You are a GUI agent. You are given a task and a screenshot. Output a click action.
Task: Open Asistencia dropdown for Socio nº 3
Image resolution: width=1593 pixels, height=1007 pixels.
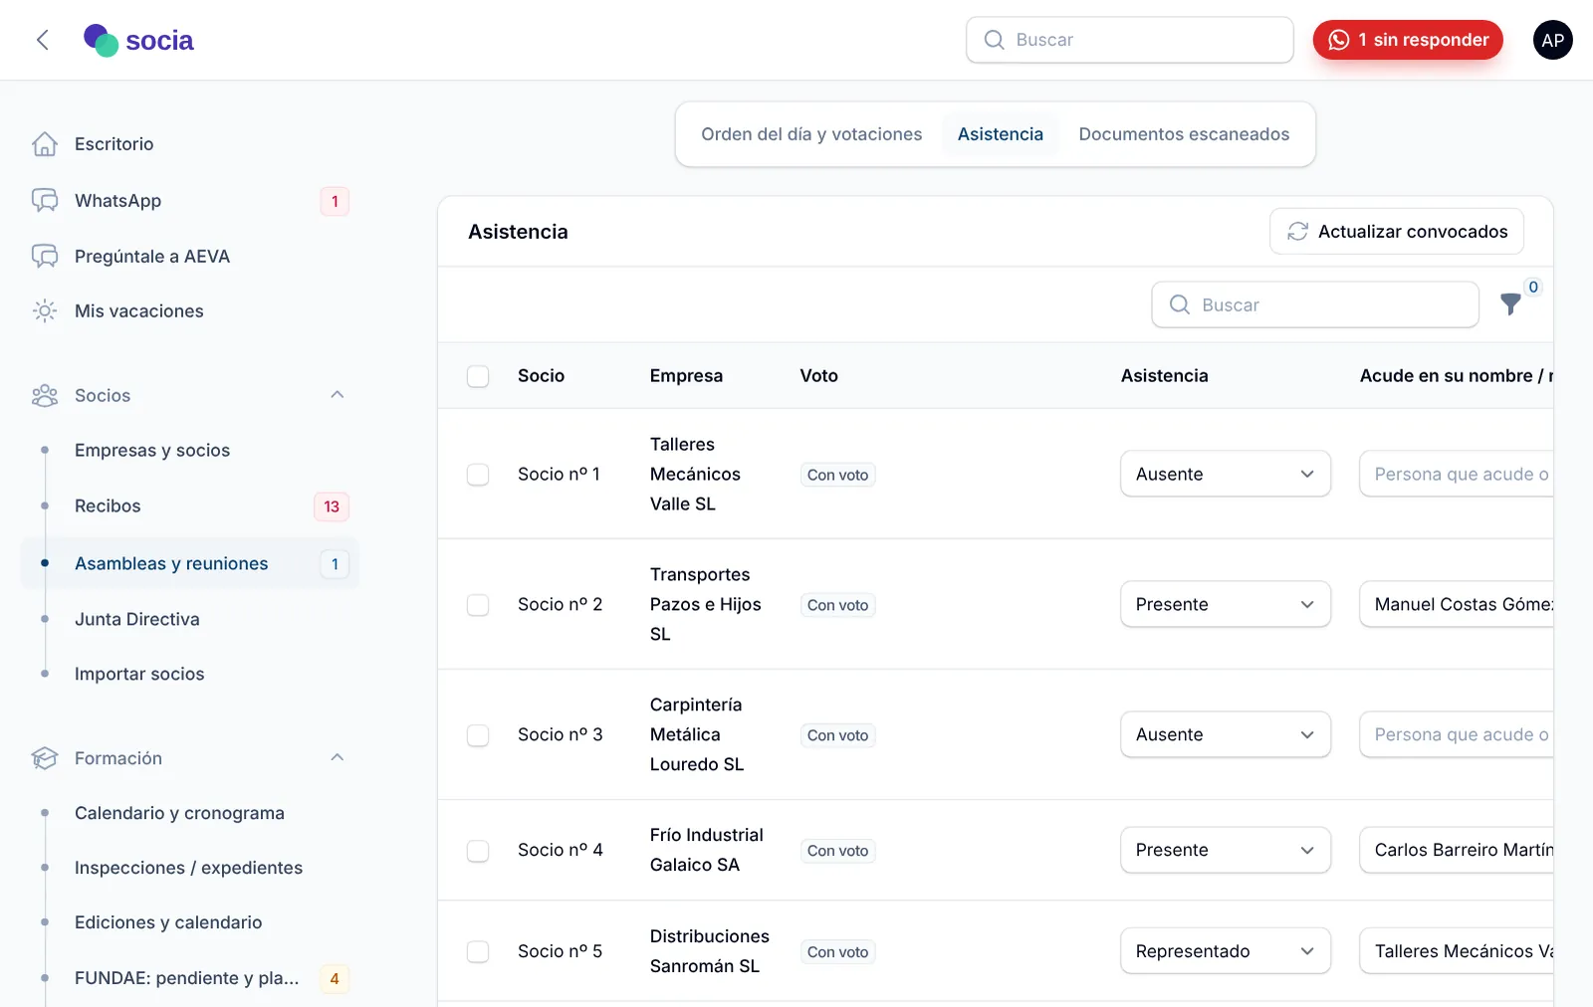(x=1226, y=734)
